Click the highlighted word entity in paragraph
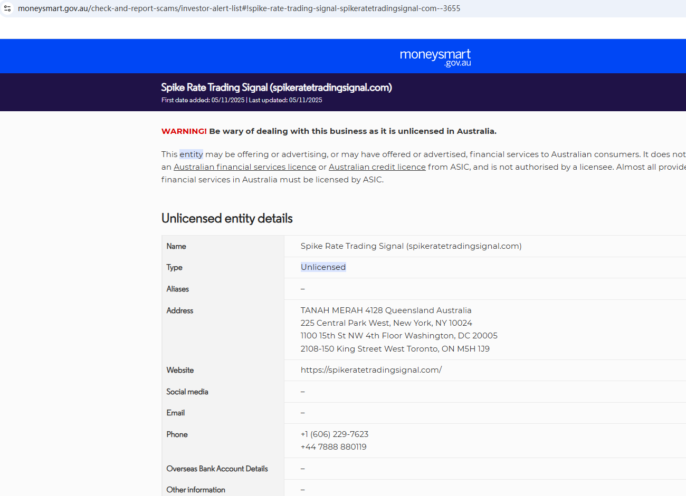 [x=191, y=154]
